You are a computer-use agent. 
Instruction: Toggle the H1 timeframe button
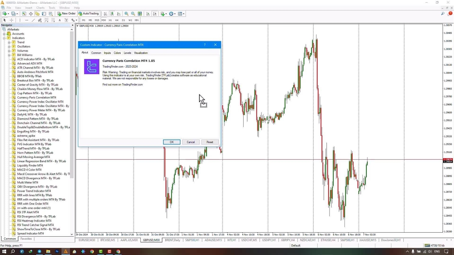(x=110, y=20)
